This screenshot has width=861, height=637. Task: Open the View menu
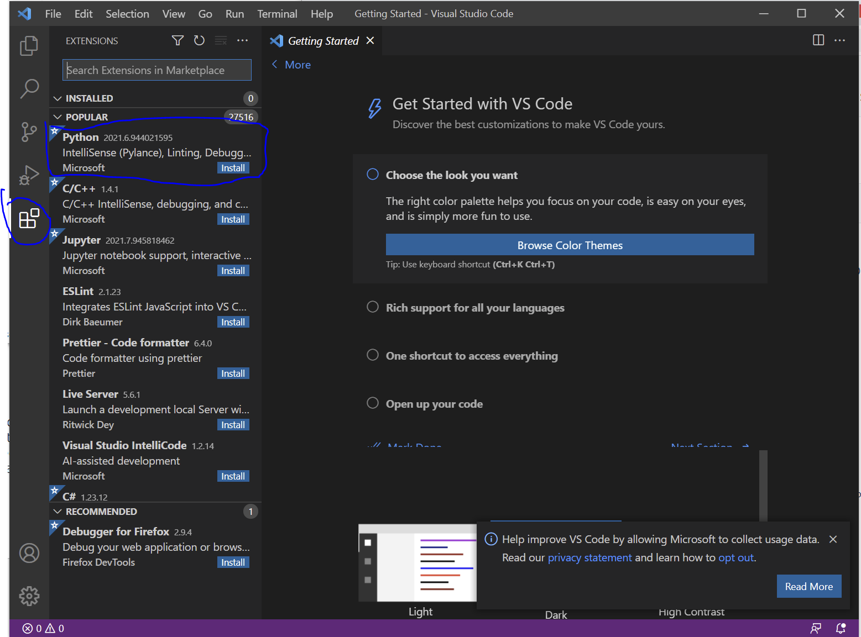coord(174,14)
